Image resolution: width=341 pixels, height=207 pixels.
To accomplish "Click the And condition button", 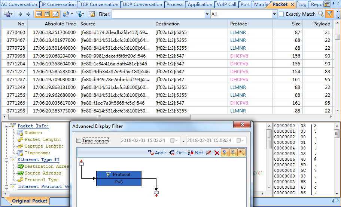I will [x=157, y=153].
